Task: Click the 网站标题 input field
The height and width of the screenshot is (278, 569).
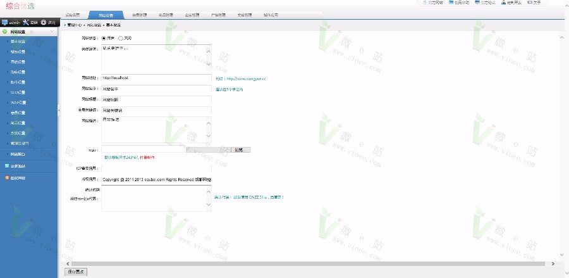Action: 156,99
